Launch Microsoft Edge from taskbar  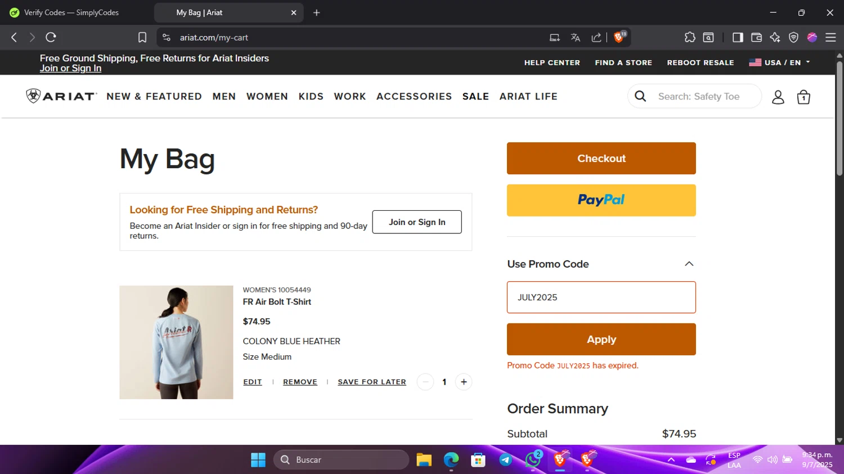(x=451, y=460)
